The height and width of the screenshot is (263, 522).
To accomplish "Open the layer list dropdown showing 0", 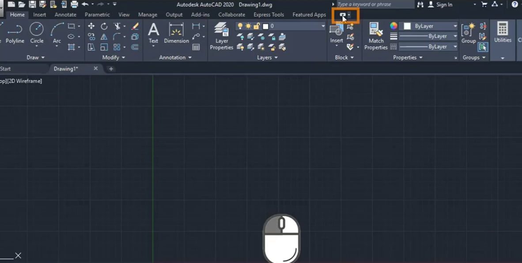I will click(x=280, y=26).
